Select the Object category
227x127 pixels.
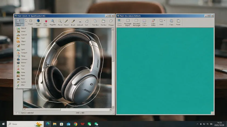(23, 41)
